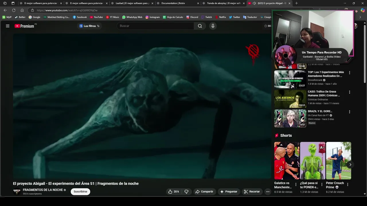
Task: Go to YouTube Premium home logo
Action: click(x=24, y=26)
